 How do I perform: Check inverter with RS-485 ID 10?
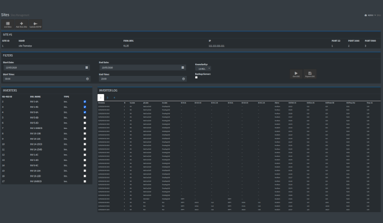pyautogui.click(x=85, y=144)
